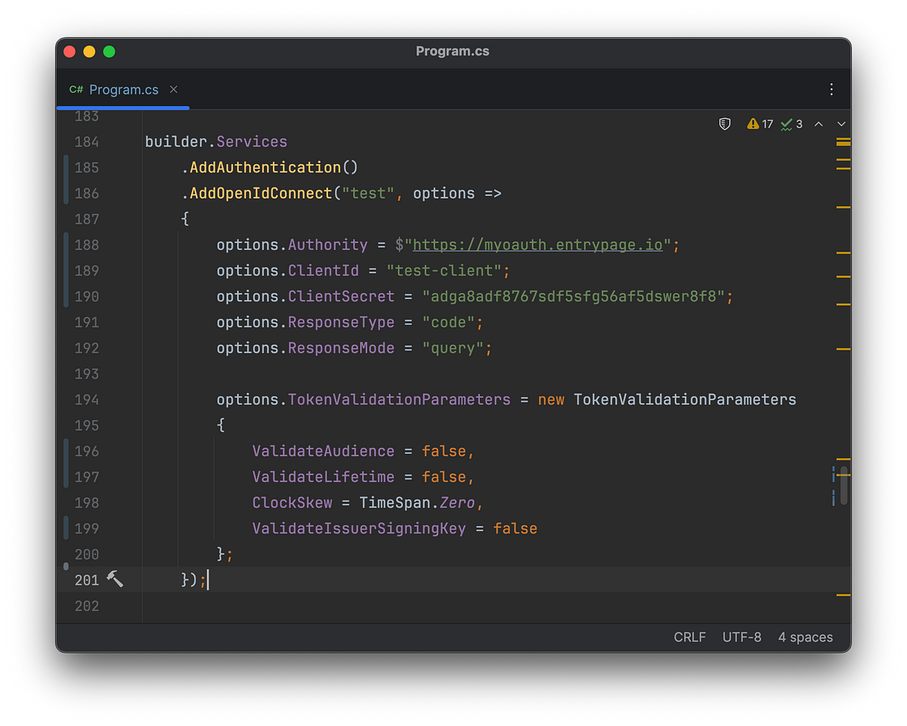907x726 pixels.
Task: Close the Program.cs editor tab
Action: pyautogui.click(x=173, y=89)
